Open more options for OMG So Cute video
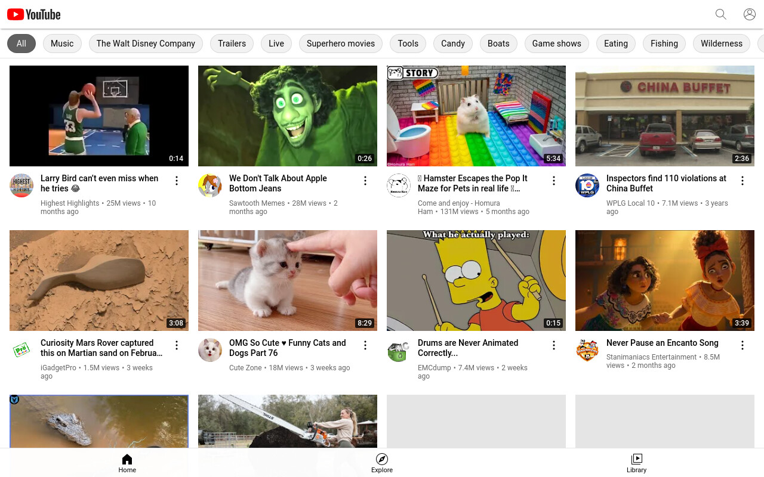This screenshot has width=764, height=477. (365, 345)
